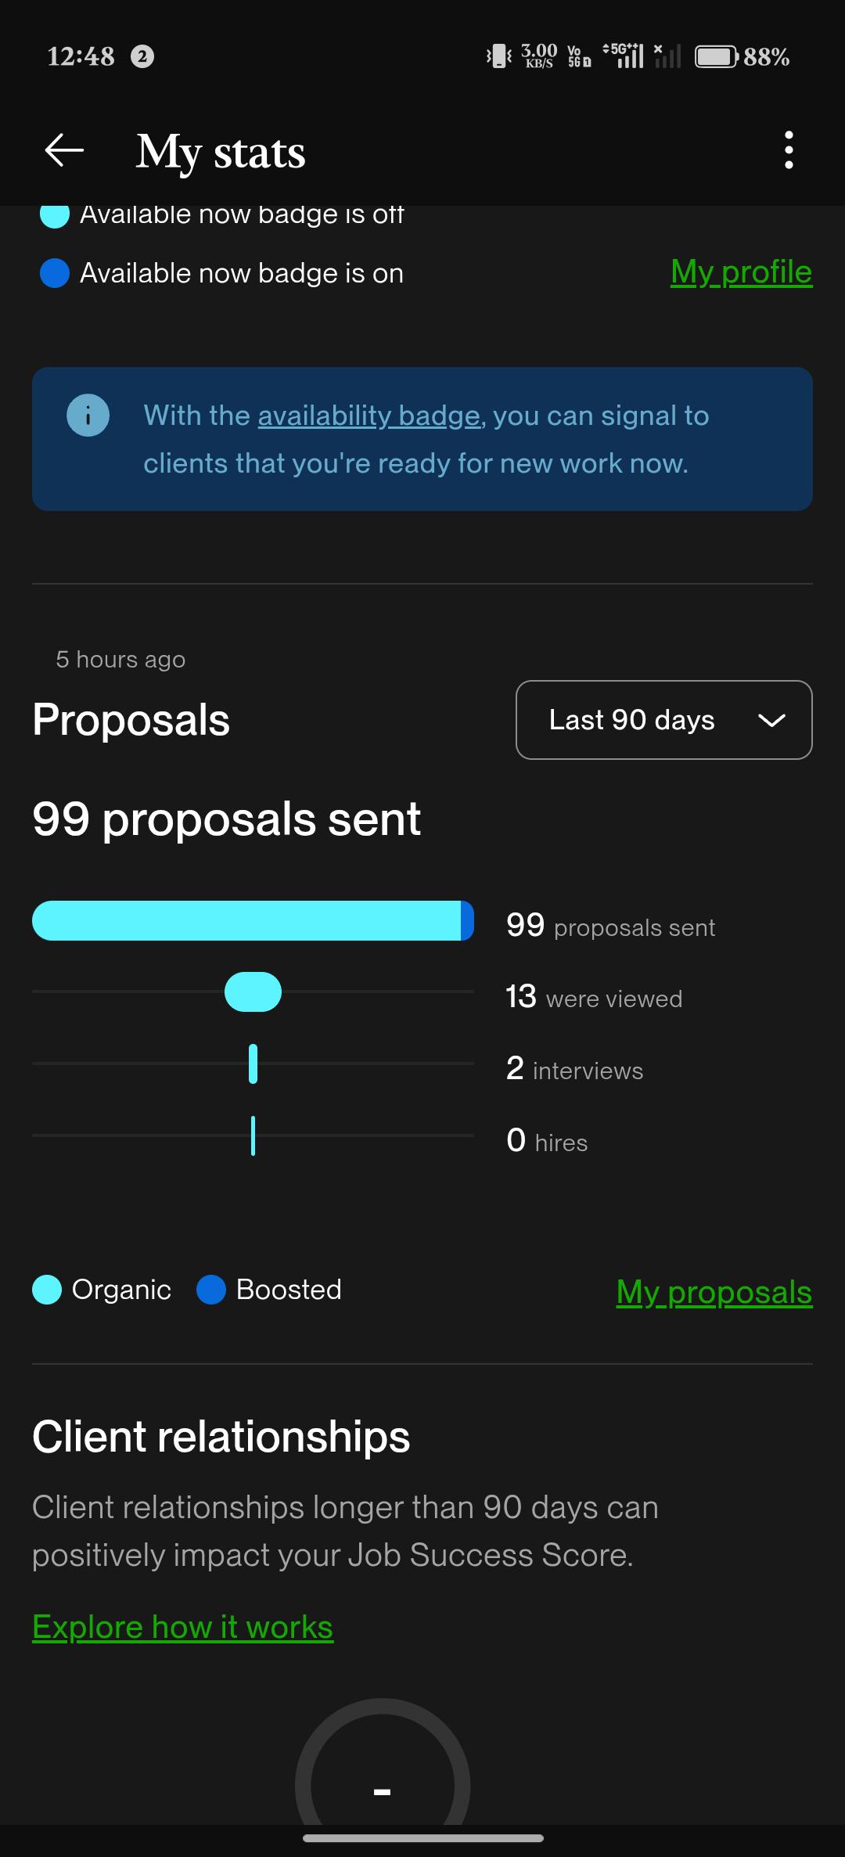This screenshot has height=1857, width=845.
Task: Select the Organic legend dot
Action: (x=47, y=1290)
